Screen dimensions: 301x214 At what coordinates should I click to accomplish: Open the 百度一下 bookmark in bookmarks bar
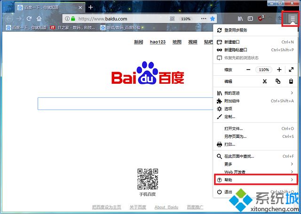click(26, 28)
